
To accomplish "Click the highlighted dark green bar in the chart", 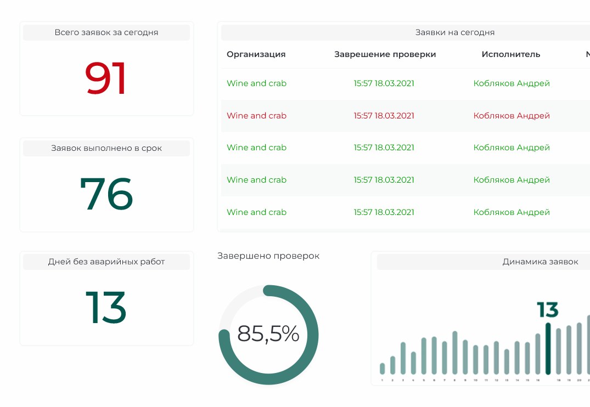I will (548, 349).
